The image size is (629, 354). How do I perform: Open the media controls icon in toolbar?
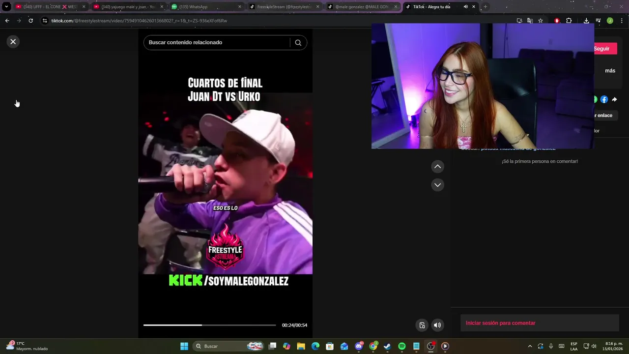[598, 21]
